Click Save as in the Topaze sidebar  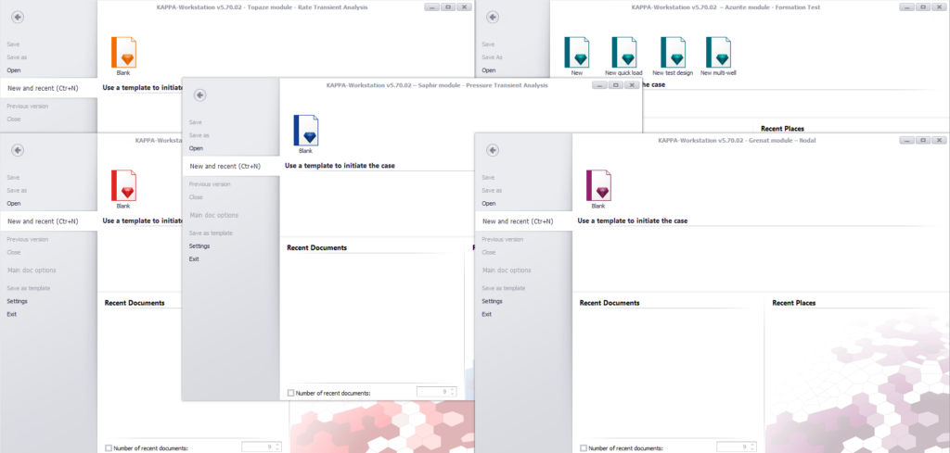click(17, 57)
